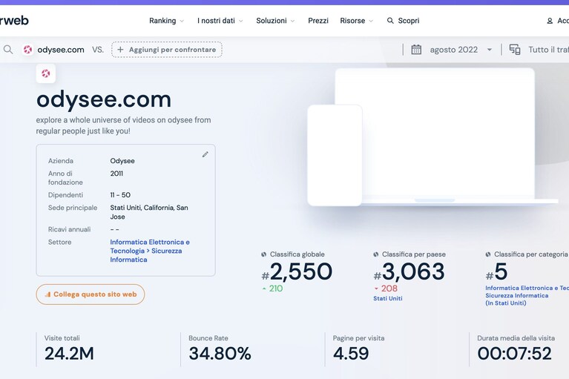Viewport: 569px width, 379px height.
Task: Click the user account icon in top bar
Action: pyautogui.click(x=550, y=21)
